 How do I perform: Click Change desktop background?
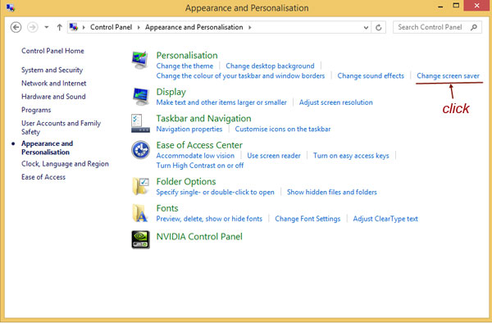click(x=270, y=66)
